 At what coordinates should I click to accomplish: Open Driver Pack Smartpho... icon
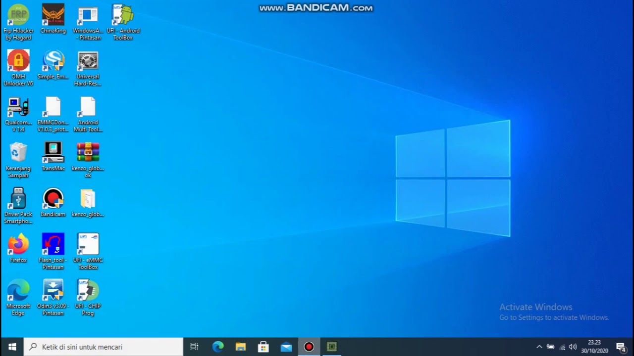[18, 206]
